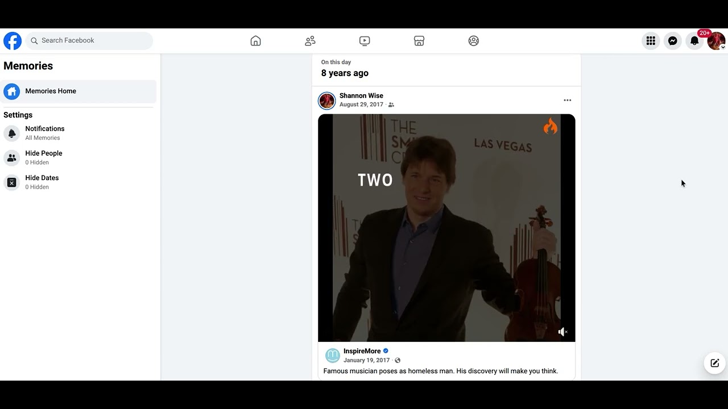Open the Friends tab icon

pyautogui.click(x=310, y=41)
